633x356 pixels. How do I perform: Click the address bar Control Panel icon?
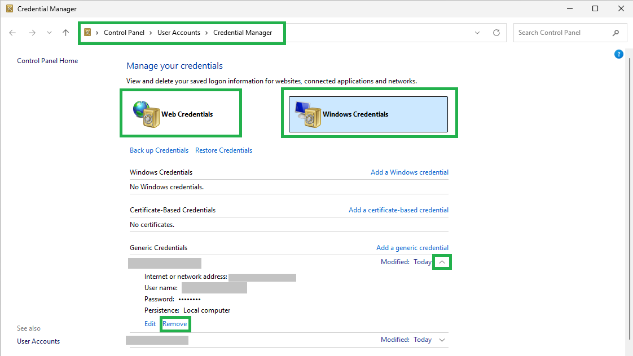point(87,32)
